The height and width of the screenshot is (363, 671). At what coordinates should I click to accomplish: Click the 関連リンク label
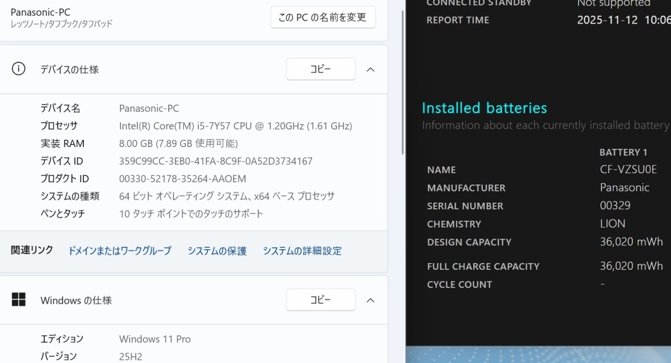[31, 250]
